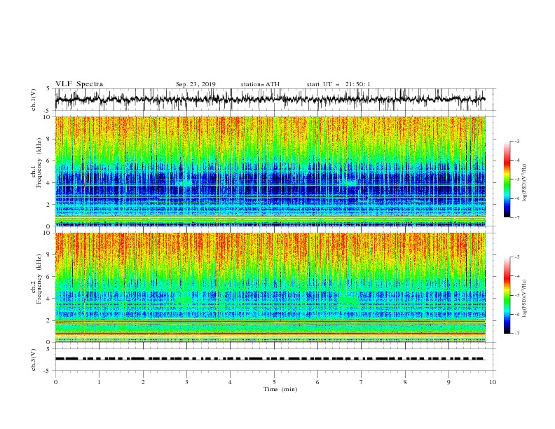Image resolution: width=555 pixels, height=429 pixels.
Task: Click the time axis tick label '10'
Action: point(493,382)
